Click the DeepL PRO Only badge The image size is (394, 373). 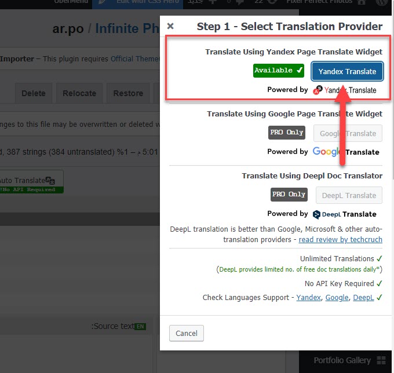tap(289, 195)
